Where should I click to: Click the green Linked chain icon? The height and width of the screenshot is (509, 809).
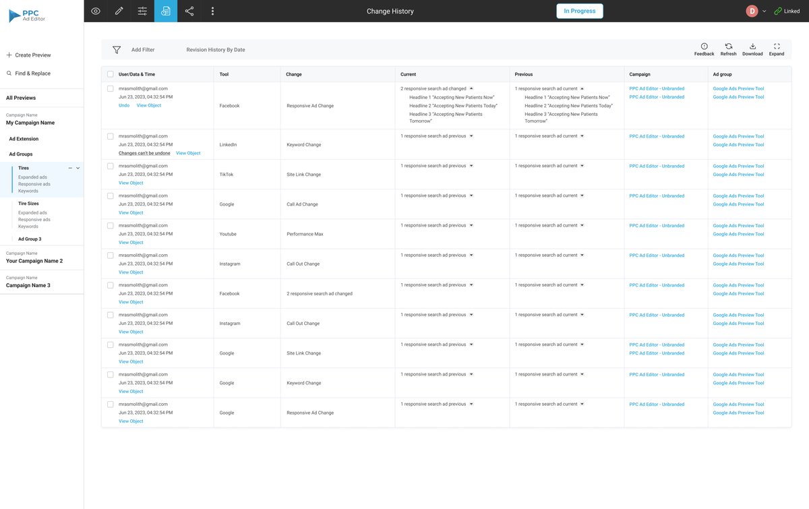(778, 11)
